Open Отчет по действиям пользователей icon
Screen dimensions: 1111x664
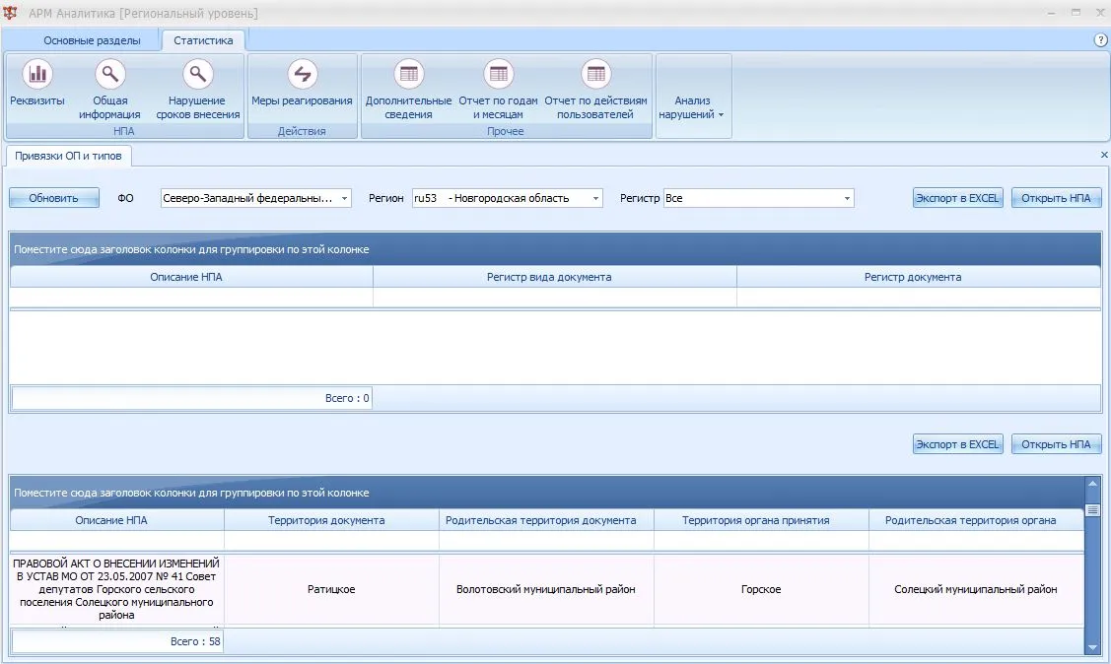[595, 74]
